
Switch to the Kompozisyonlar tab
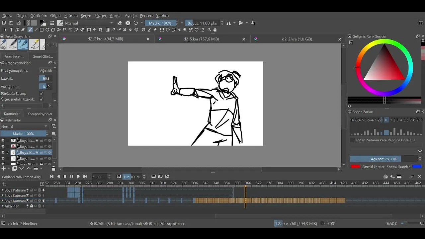coord(40,114)
